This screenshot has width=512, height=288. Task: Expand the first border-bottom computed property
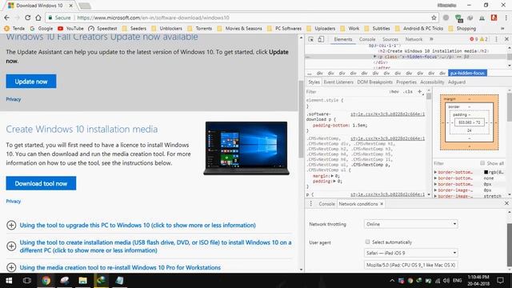[435, 172]
